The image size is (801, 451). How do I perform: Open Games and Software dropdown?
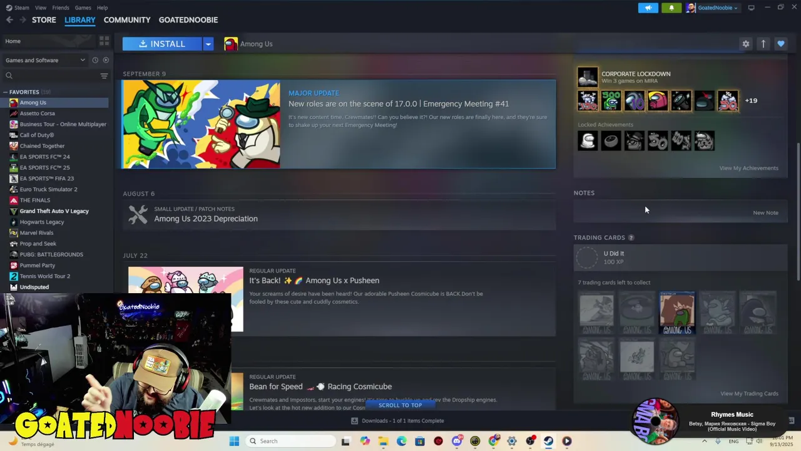45,60
